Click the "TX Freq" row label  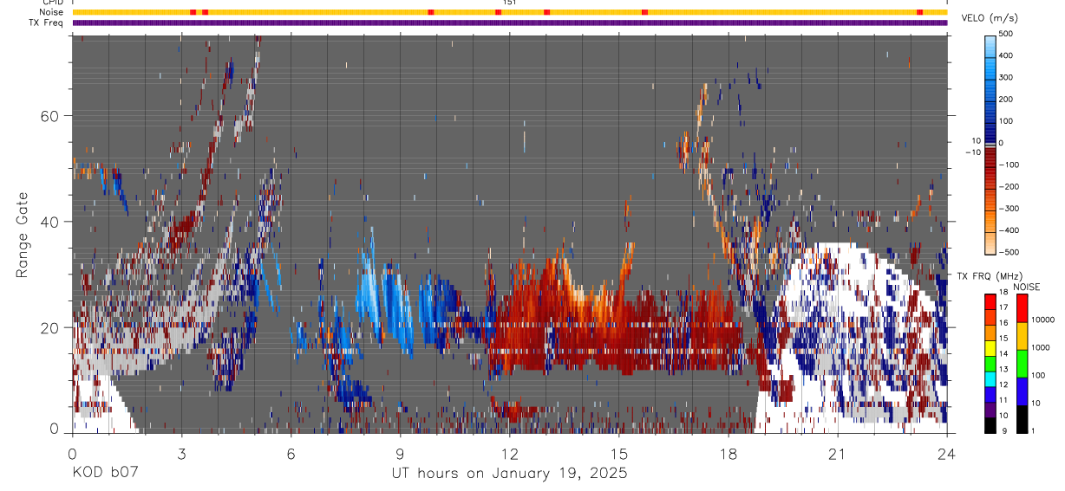[47, 22]
